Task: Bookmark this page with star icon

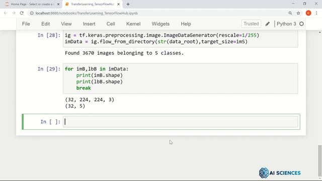Action: [298, 13]
